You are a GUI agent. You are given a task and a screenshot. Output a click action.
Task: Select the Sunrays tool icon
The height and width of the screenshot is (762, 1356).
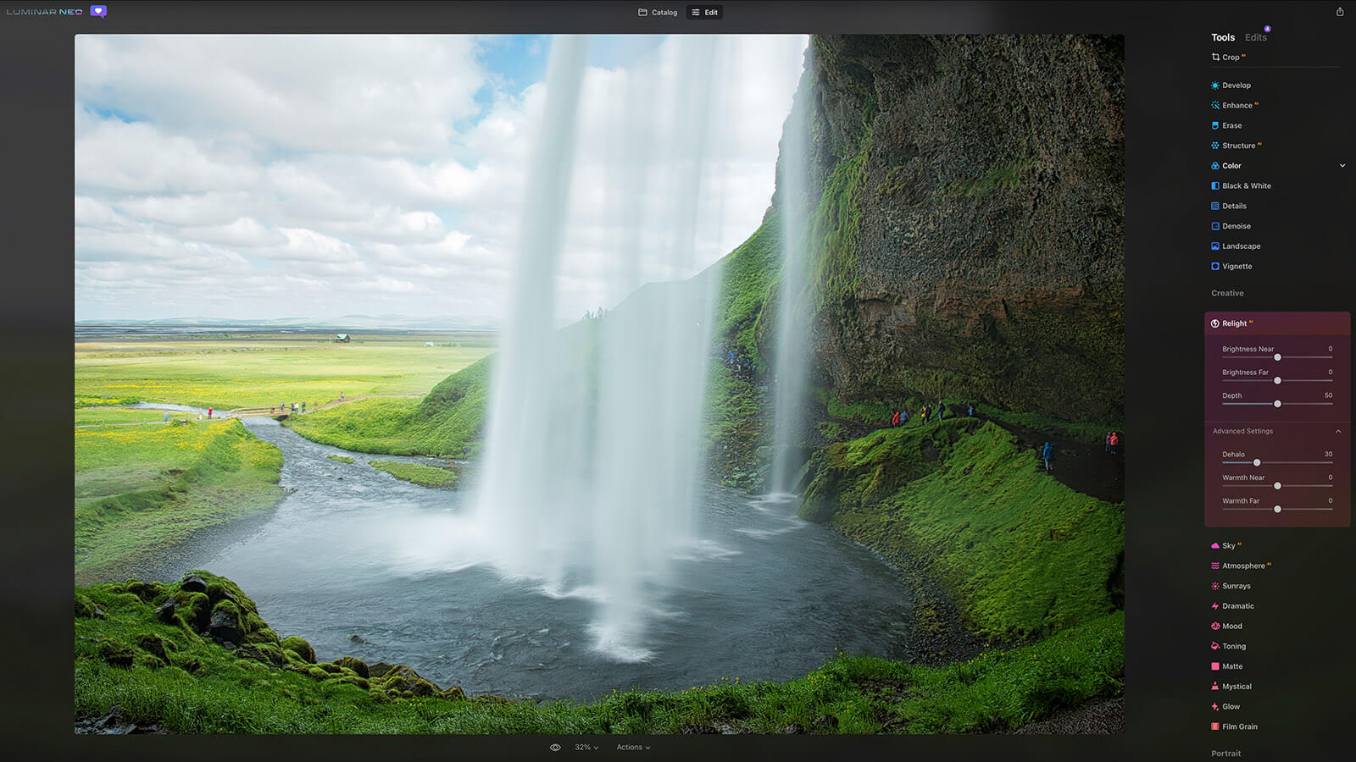tap(1215, 586)
